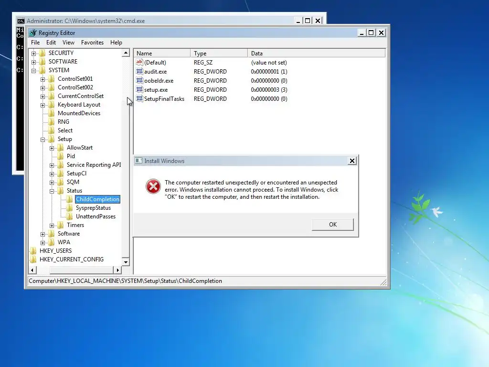Collapse the Setup key
The image size is (489, 367).
pyautogui.click(x=43, y=140)
